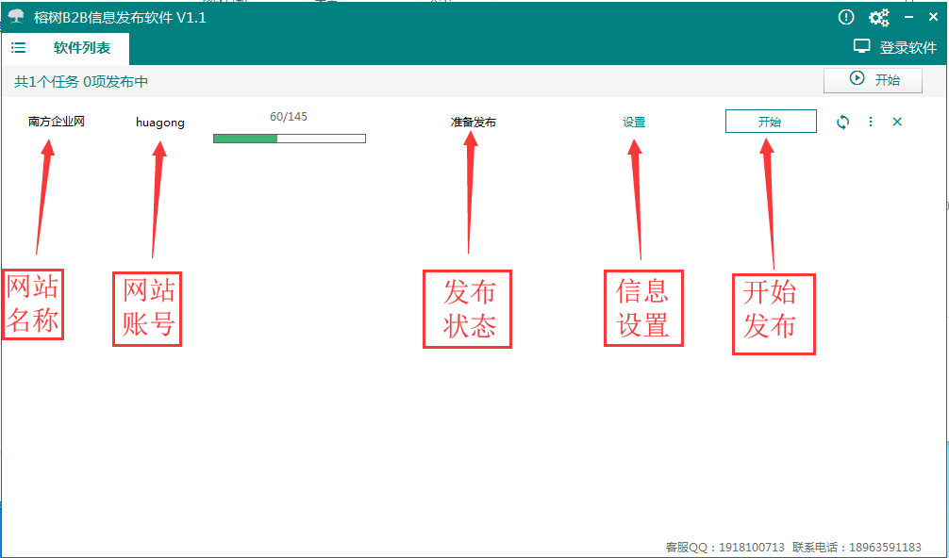Select the 南方企业网 site name
Image resolution: width=949 pixels, height=558 pixels.
tap(57, 122)
